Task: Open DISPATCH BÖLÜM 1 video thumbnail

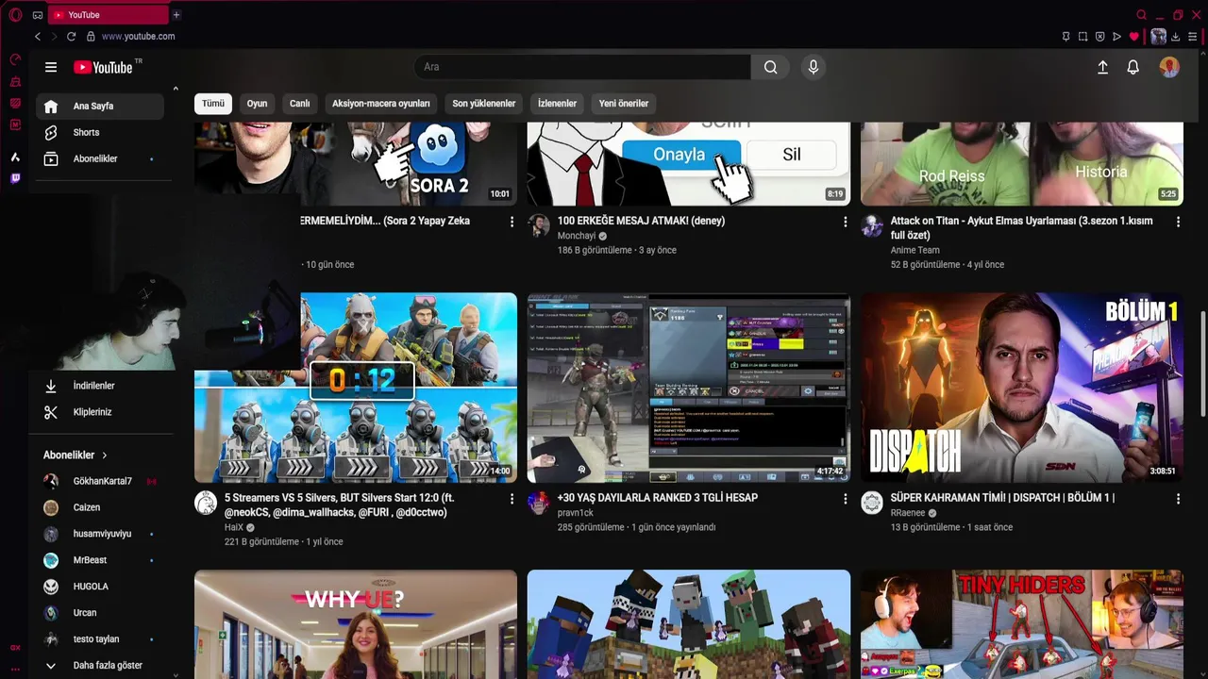Action: click(1022, 388)
